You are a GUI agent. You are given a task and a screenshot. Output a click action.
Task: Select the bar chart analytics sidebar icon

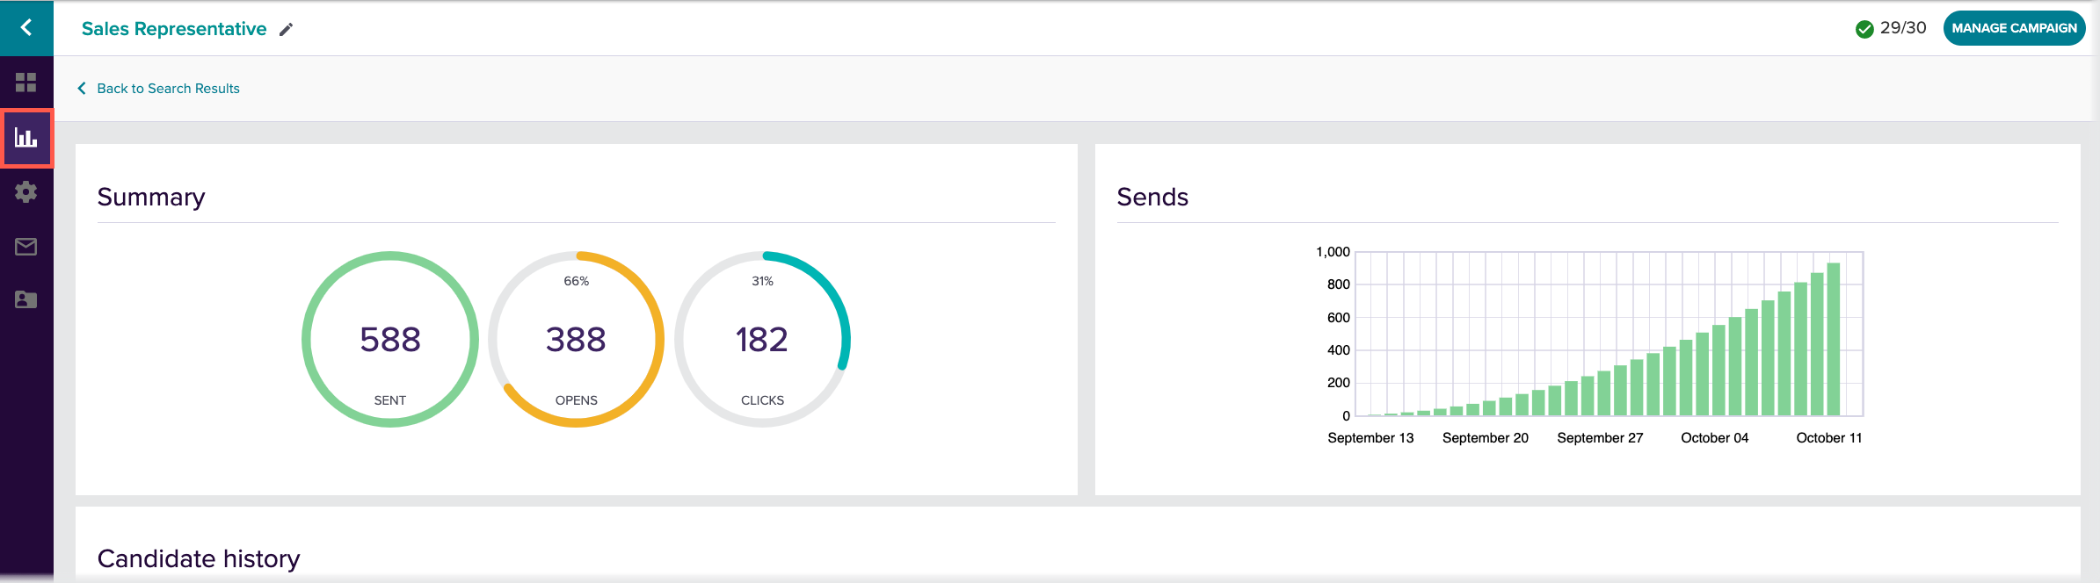point(26,138)
